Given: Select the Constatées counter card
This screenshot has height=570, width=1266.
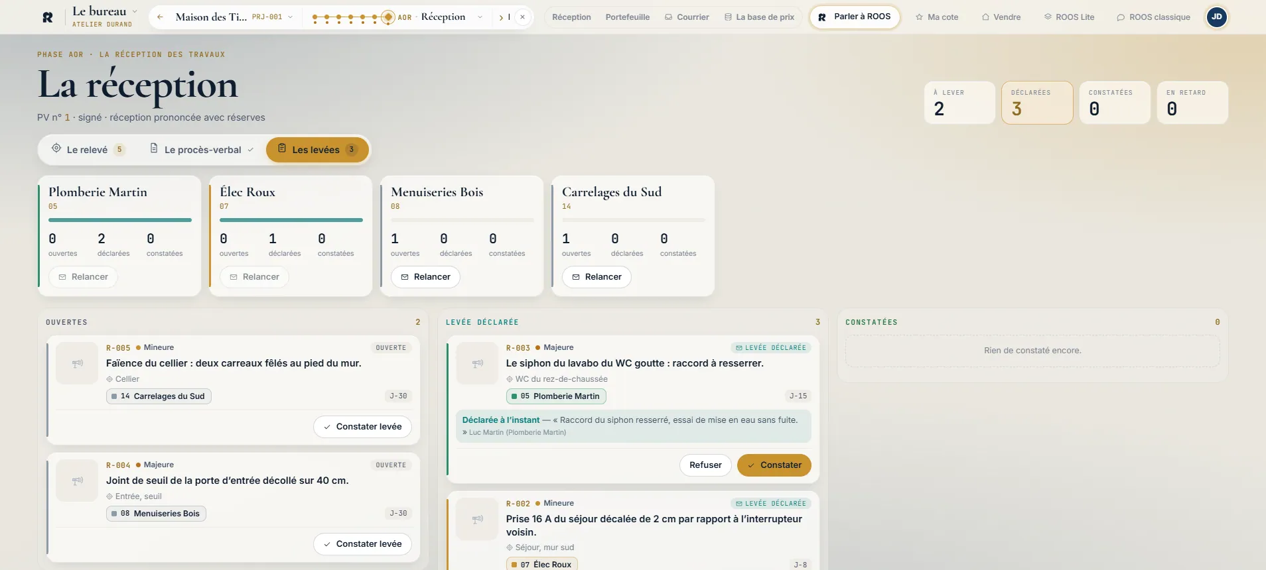Looking at the screenshot, I should [1115, 103].
